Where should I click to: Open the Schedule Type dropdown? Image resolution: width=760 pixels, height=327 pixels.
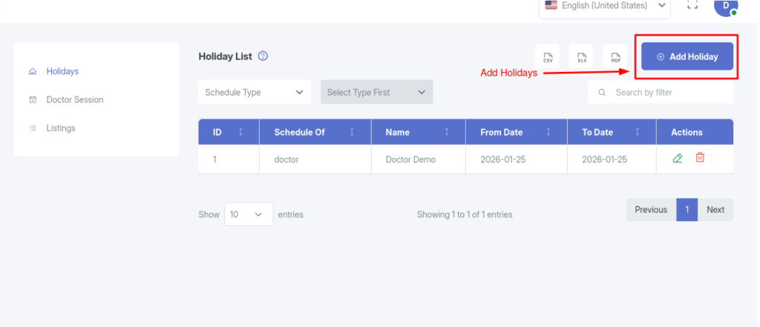click(255, 92)
